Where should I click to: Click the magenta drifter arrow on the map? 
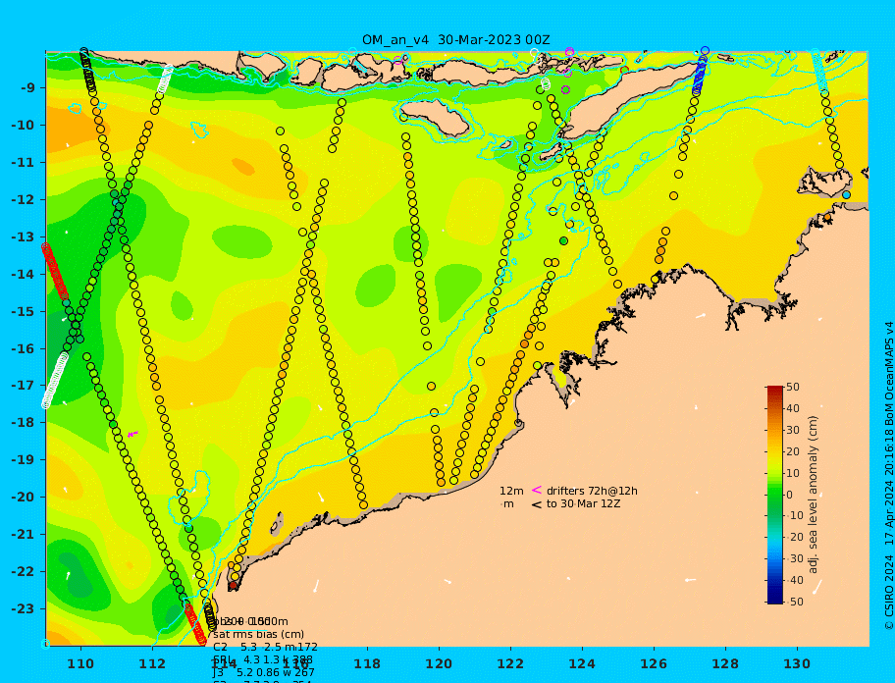point(133,434)
